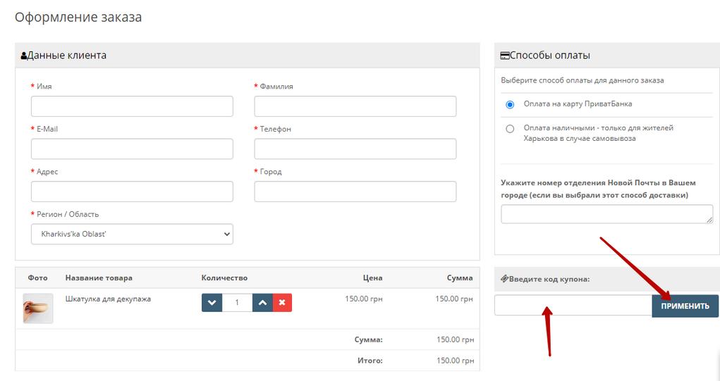This screenshot has width=720, height=381.
Task: Click the coupon tag icon
Action: tap(504, 279)
